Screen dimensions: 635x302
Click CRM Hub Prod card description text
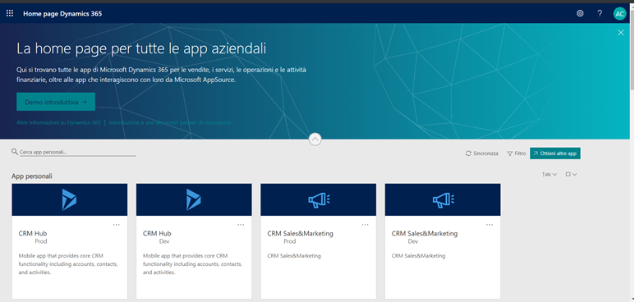point(68,264)
